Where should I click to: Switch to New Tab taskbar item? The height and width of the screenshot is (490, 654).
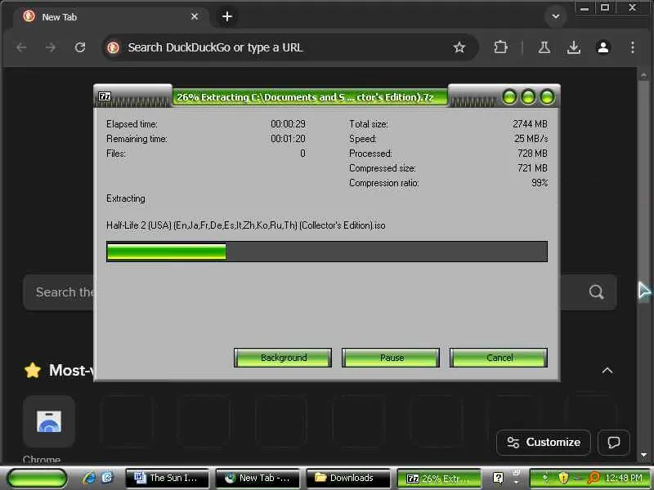click(258, 478)
